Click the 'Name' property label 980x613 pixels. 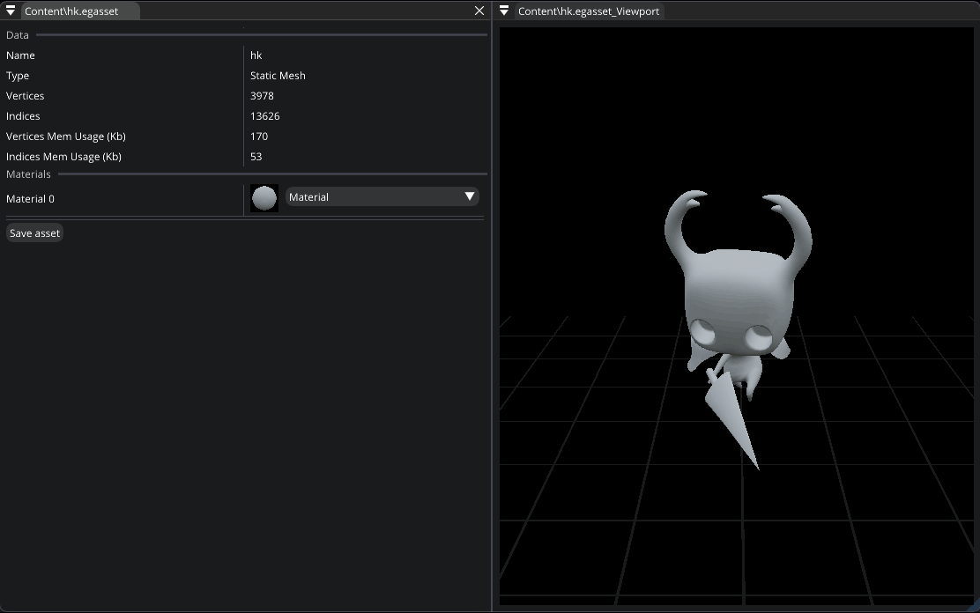pyautogui.click(x=20, y=55)
